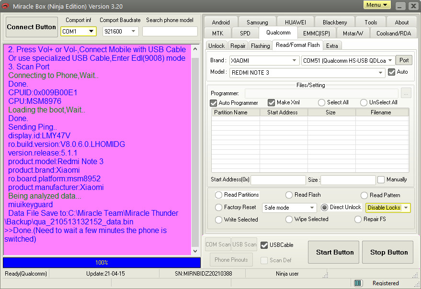Switch to the EMMC(ISP) tab
The height and width of the screenshot is (289, 421).
pos(317,33)
